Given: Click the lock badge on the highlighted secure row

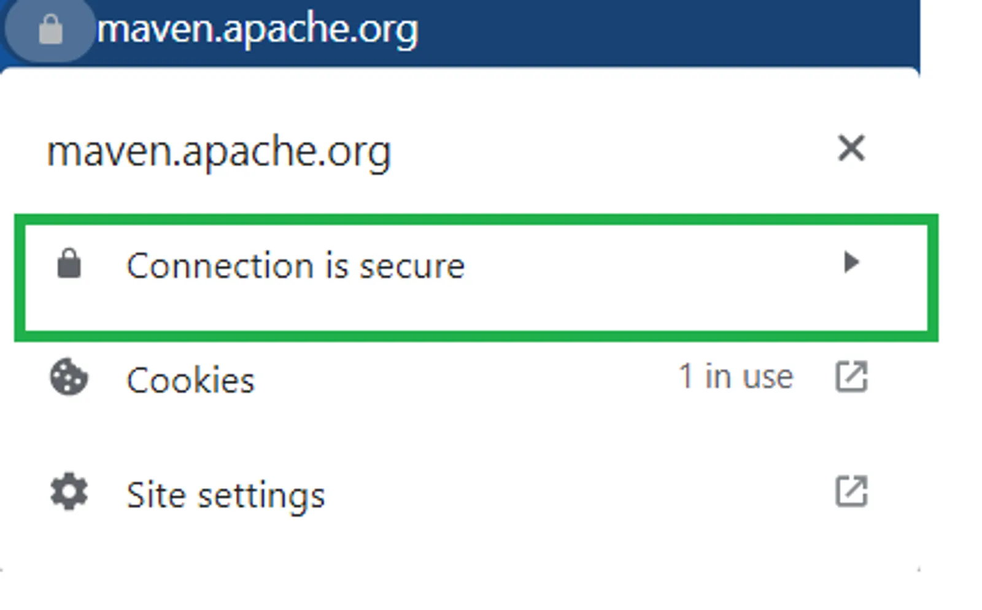Looking at the screenshot, I should tap(69, 264).
